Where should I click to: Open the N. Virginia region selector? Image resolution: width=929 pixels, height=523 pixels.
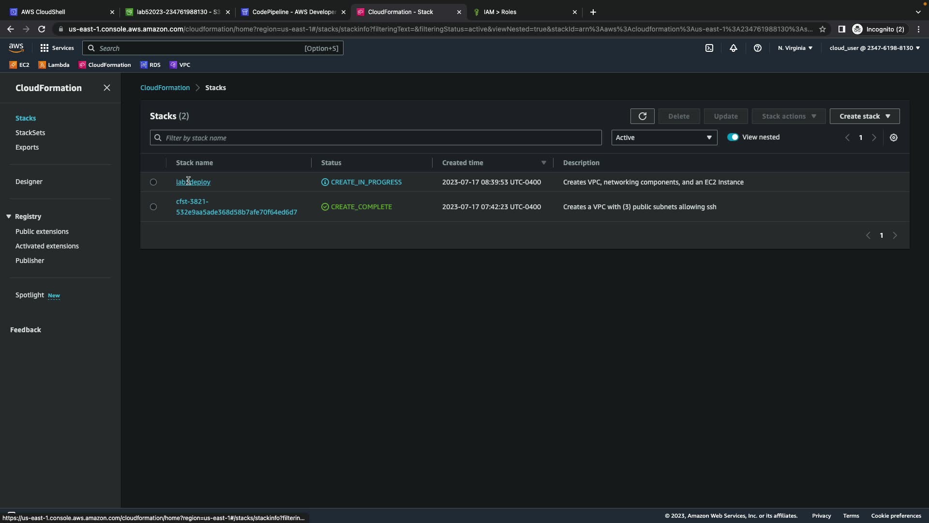pos(795,48)
